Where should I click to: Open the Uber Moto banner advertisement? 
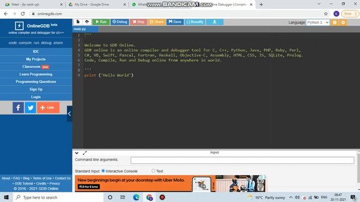click(171, 183)
